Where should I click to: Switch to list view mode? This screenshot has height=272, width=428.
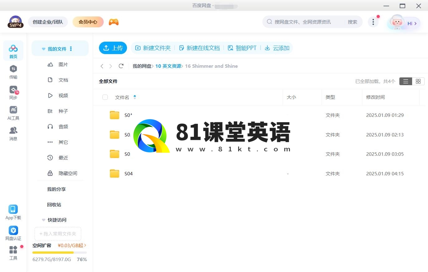click(x=405, y=81)
